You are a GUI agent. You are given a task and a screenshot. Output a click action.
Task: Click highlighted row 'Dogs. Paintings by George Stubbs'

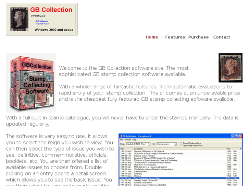(x=179, y=178)
